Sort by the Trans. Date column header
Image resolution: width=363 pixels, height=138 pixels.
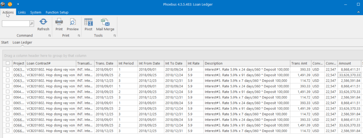(x=105, y=63)
